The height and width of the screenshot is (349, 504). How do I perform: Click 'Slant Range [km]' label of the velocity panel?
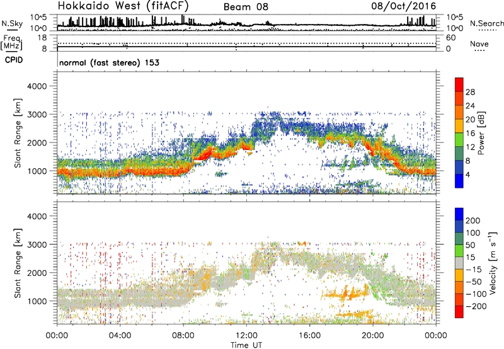(18, 263)
